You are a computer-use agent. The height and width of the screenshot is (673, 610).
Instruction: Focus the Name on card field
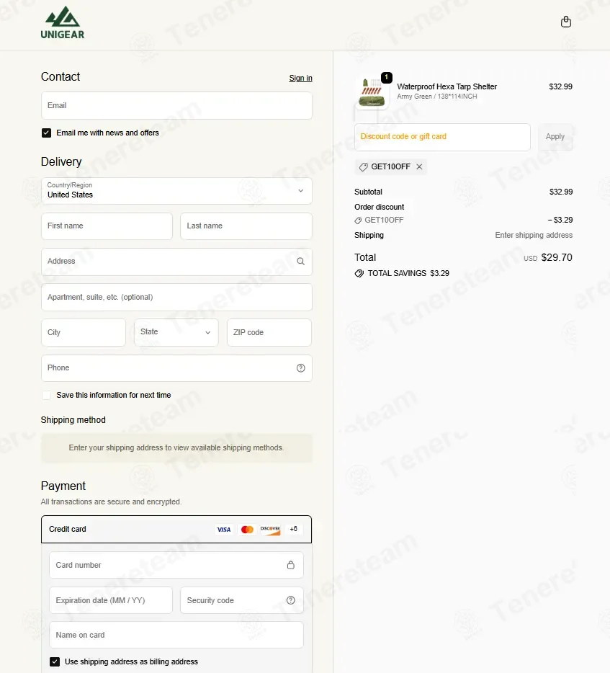(x=176, y=635)
